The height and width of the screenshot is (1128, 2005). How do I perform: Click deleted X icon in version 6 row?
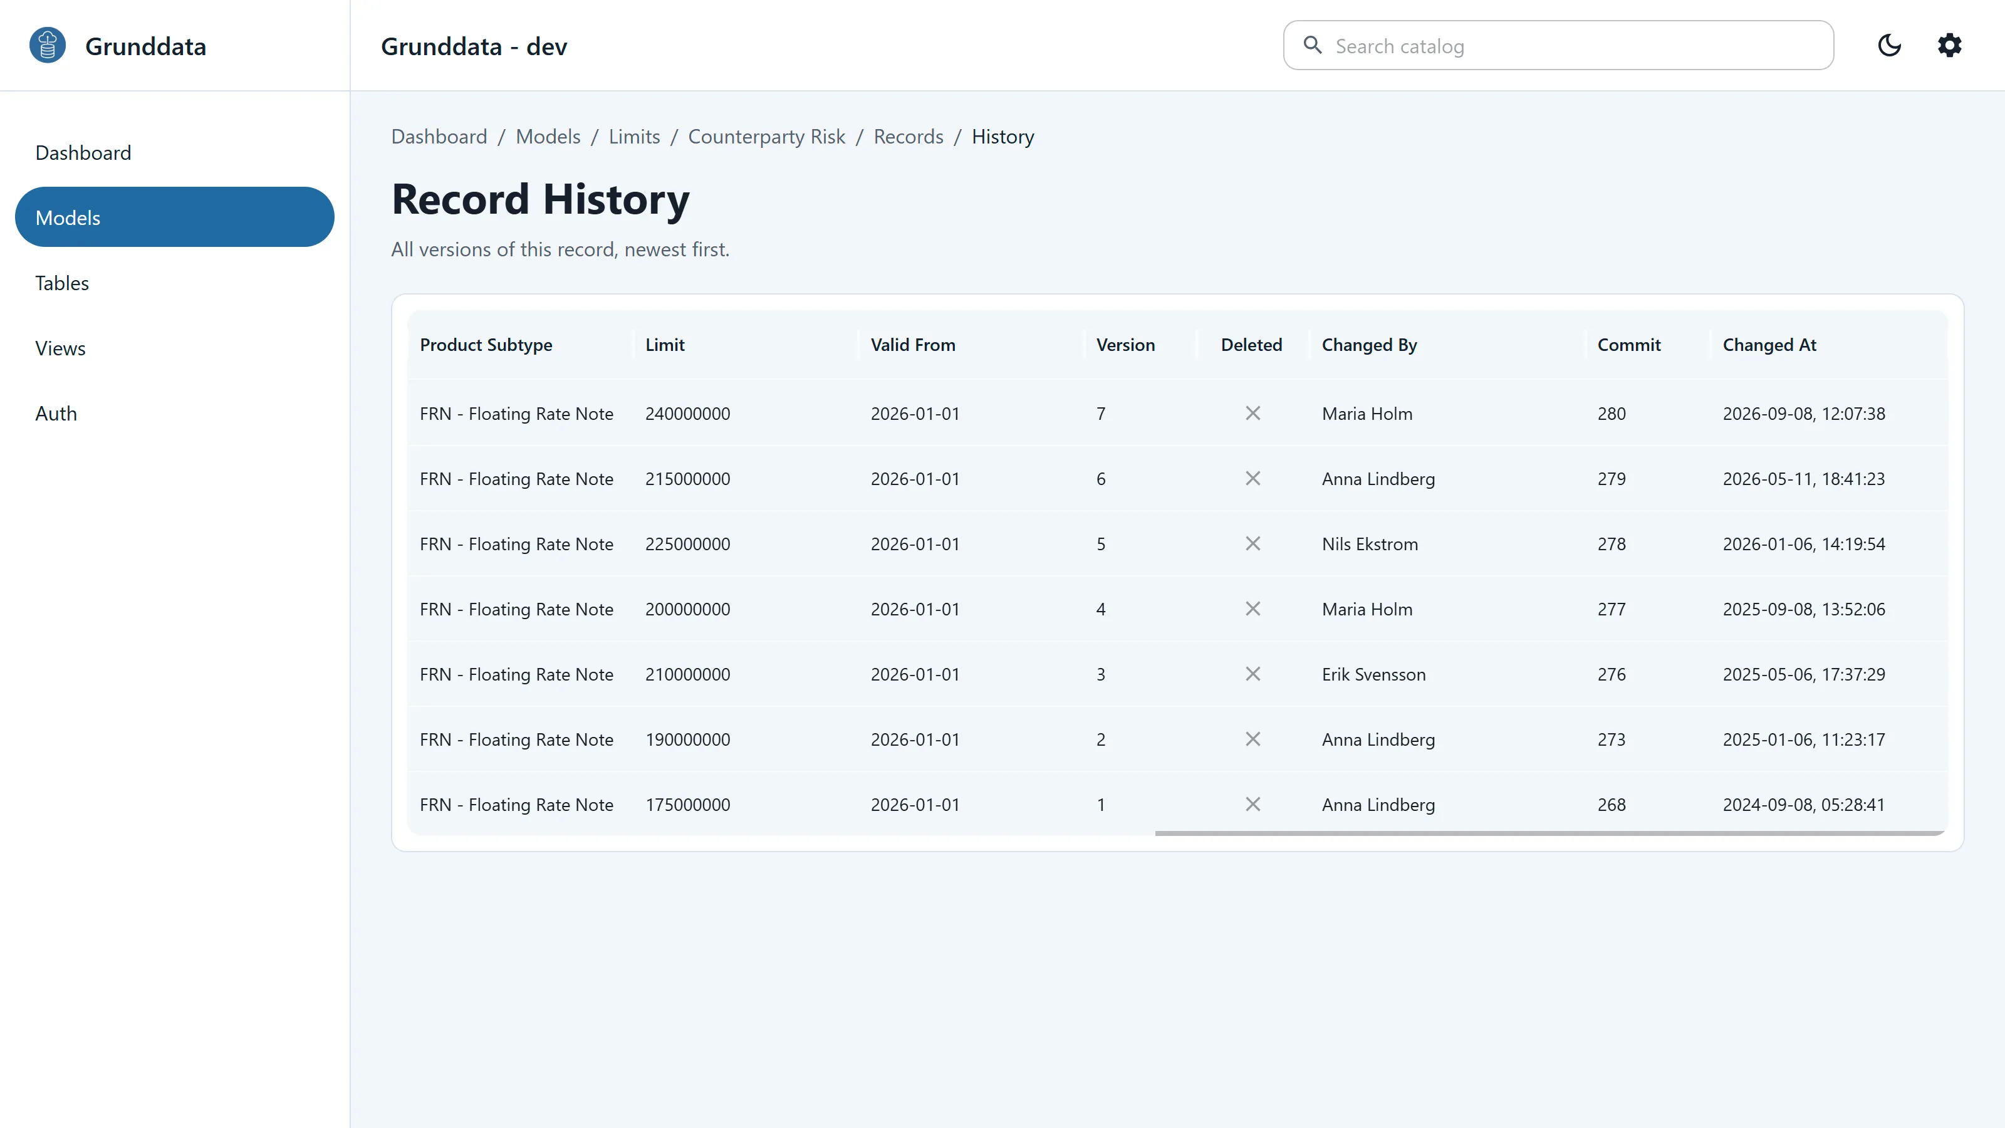(x=1252, y=479)
